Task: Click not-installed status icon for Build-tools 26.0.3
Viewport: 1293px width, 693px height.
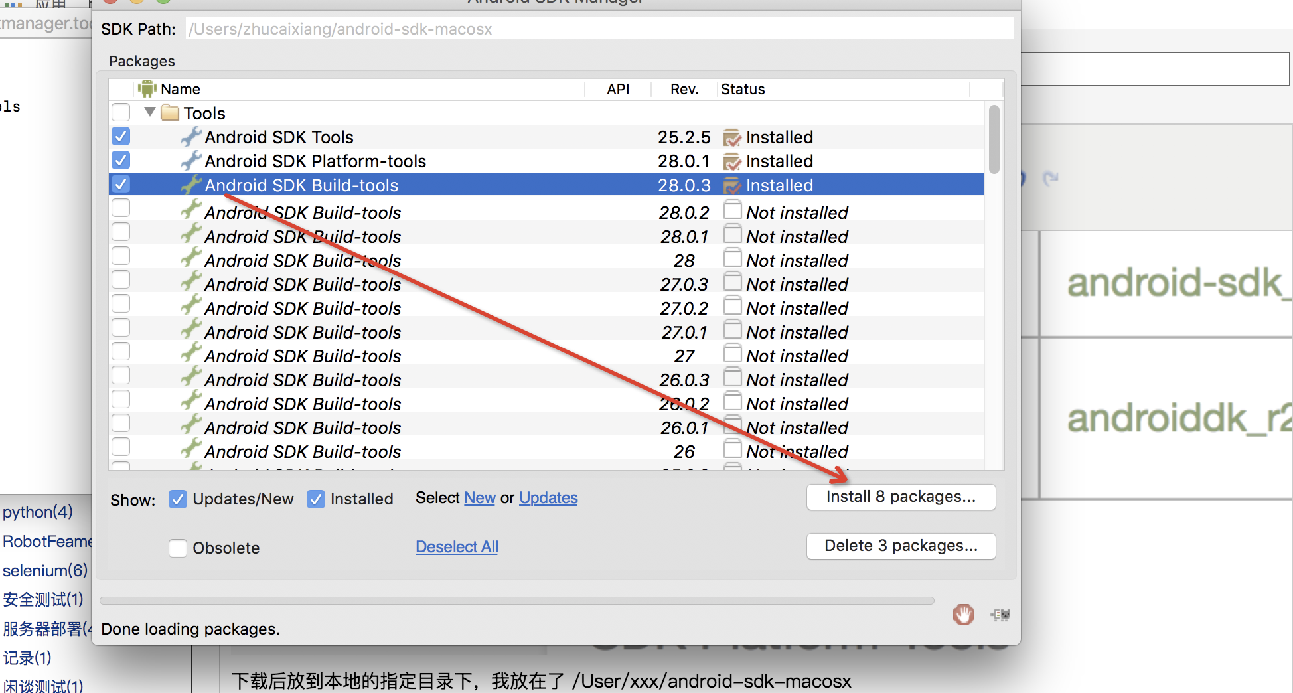Action: pyautogui.click(x=732, y=377)
